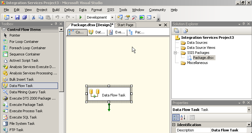Toggle auto-hide pin on Toolbox panel
The height and width of the screenshot is (133, 252).
(56, 24)
